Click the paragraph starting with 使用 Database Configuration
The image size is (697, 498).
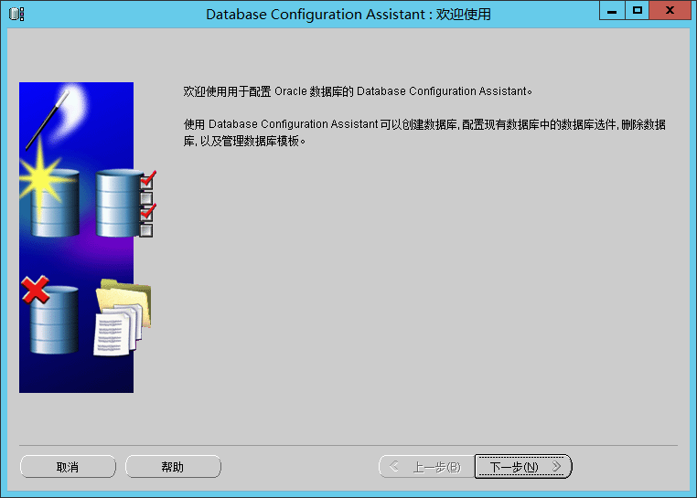tap(424, 132)
